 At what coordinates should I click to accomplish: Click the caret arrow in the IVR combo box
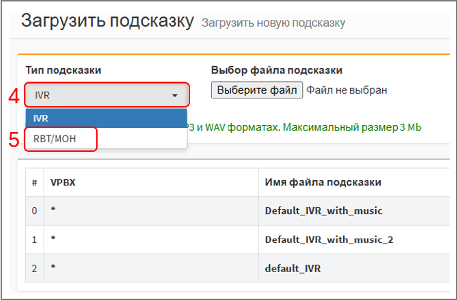point(175,95)
